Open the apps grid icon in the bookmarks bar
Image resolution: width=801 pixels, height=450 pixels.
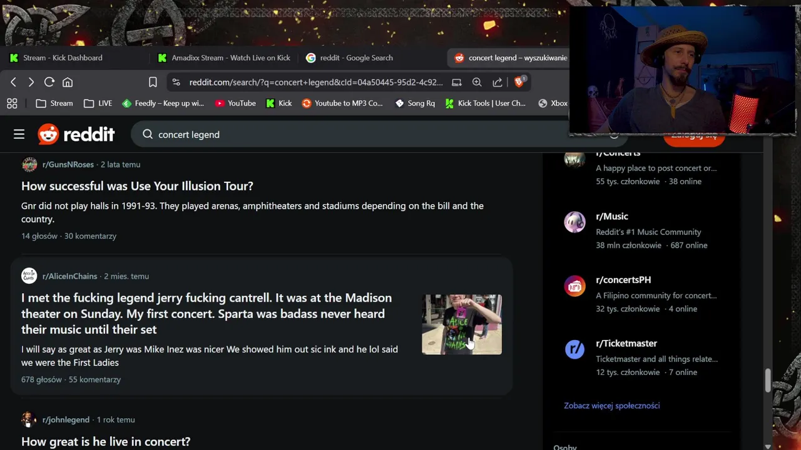[x=12, y=103]
